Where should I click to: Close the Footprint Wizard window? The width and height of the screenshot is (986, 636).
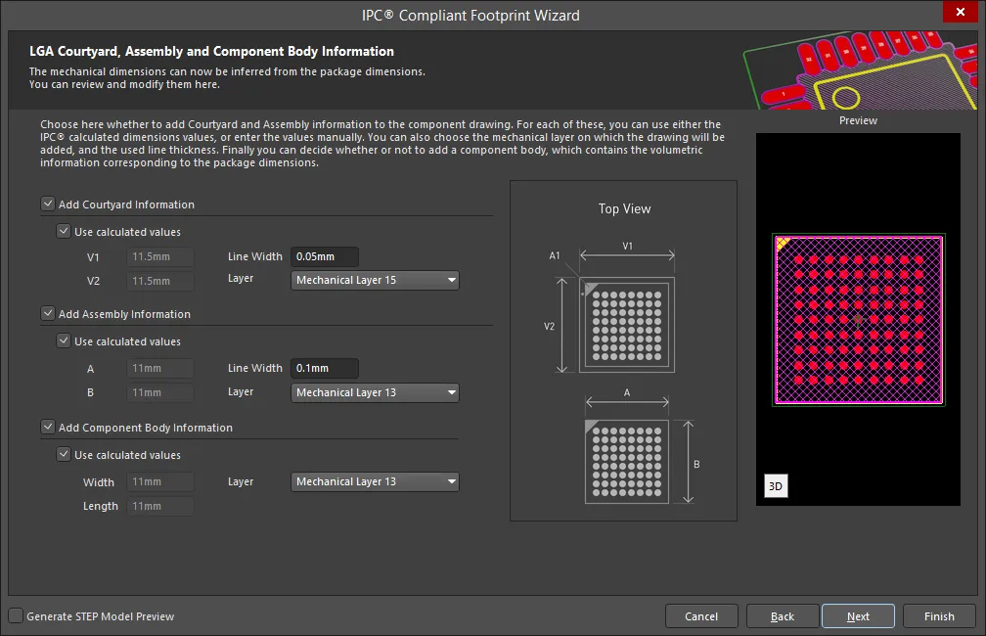click(x=961, y=12)
